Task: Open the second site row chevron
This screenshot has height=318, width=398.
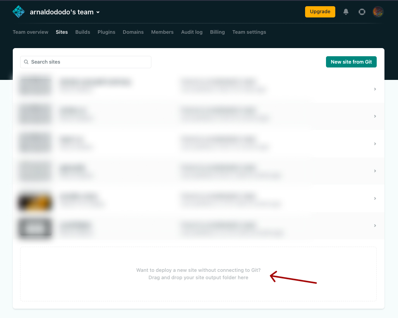Action: pyautogui.click(x=375, y=116)
